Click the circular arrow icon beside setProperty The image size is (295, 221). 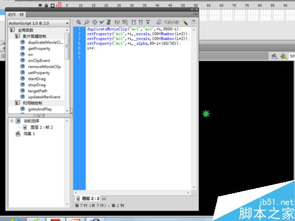coord(22,72)
